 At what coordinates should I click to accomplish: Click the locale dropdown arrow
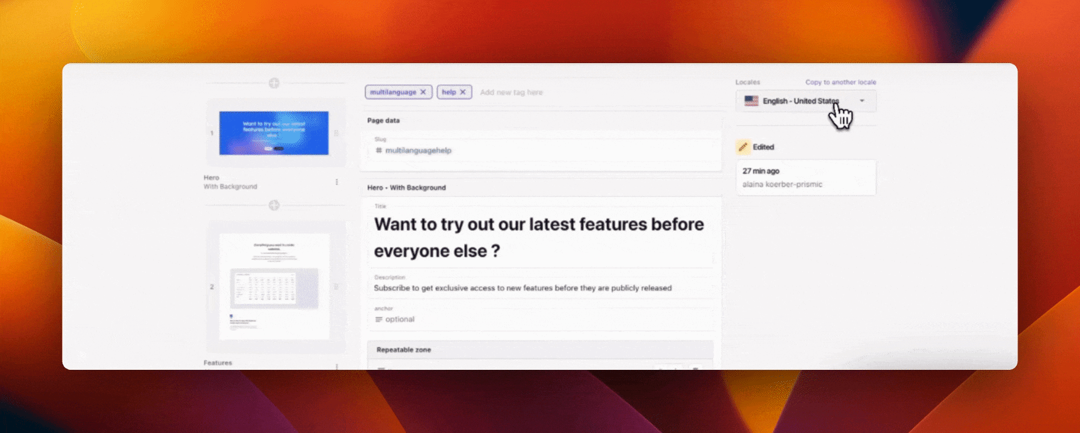862,101
